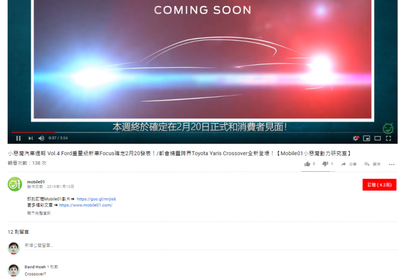Open the video settings gear
Viewport: 398px width, 280px height.
355,138
